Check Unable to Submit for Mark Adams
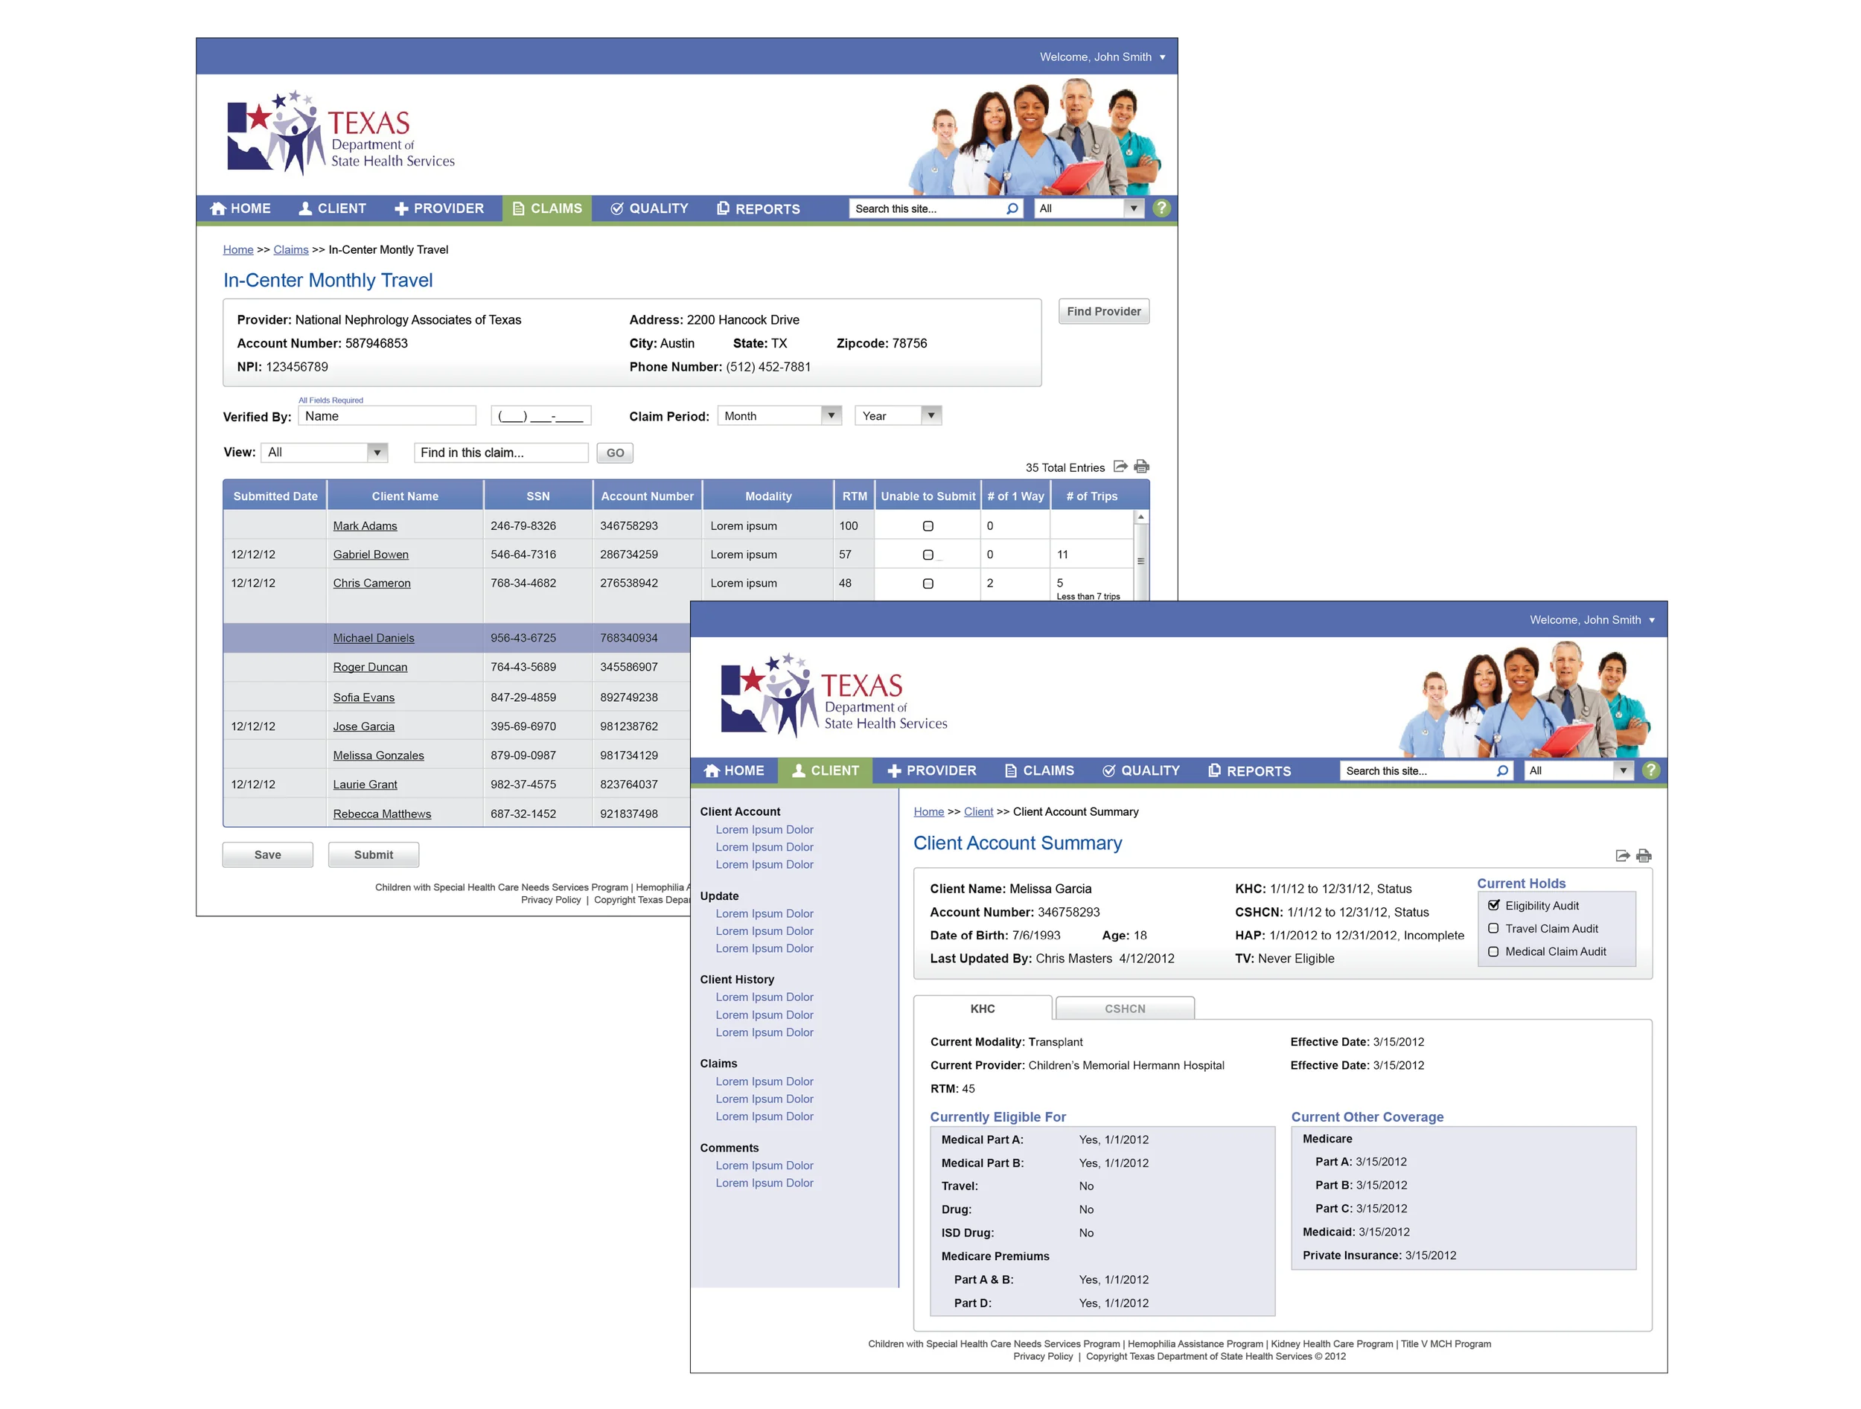This screenshot has height=1409, width=1861. [928, 525]
